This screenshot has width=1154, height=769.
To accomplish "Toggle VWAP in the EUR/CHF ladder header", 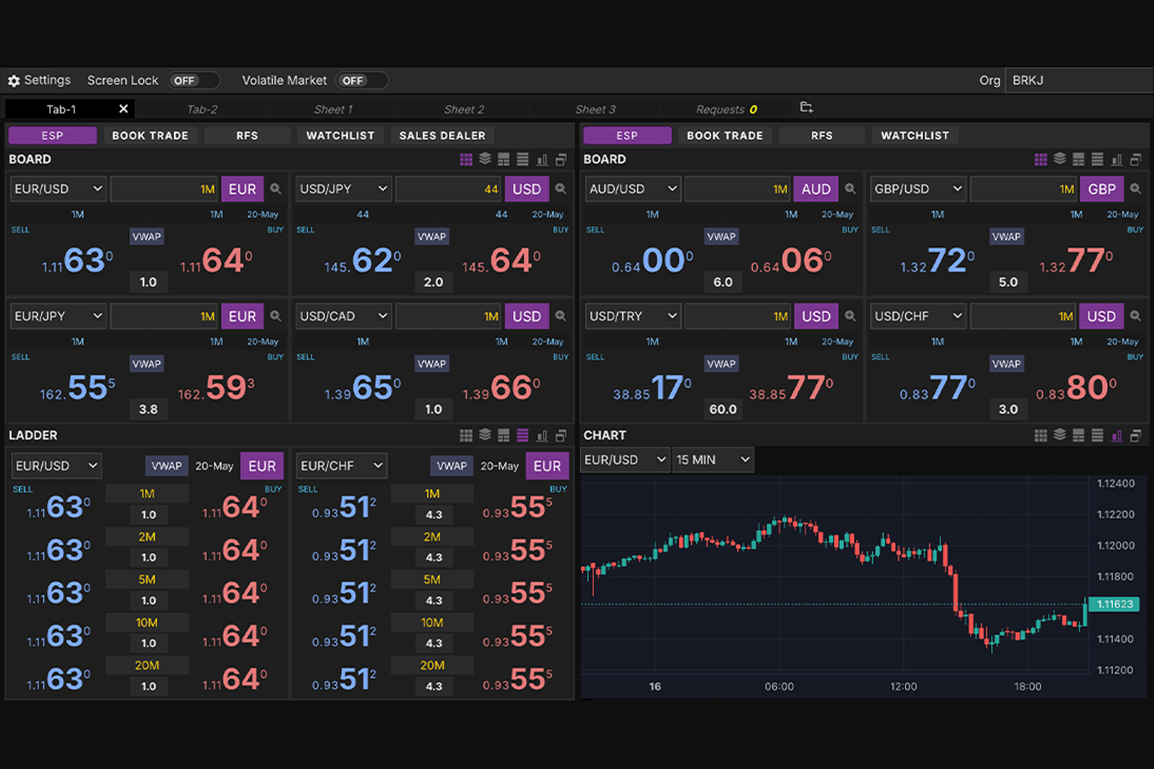I will point(451,466).
